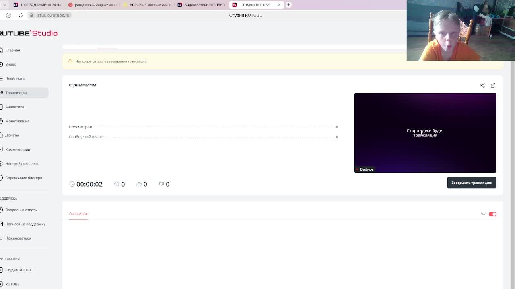
Task: Click the Сообщений в чате row
Action: (203, 137)
